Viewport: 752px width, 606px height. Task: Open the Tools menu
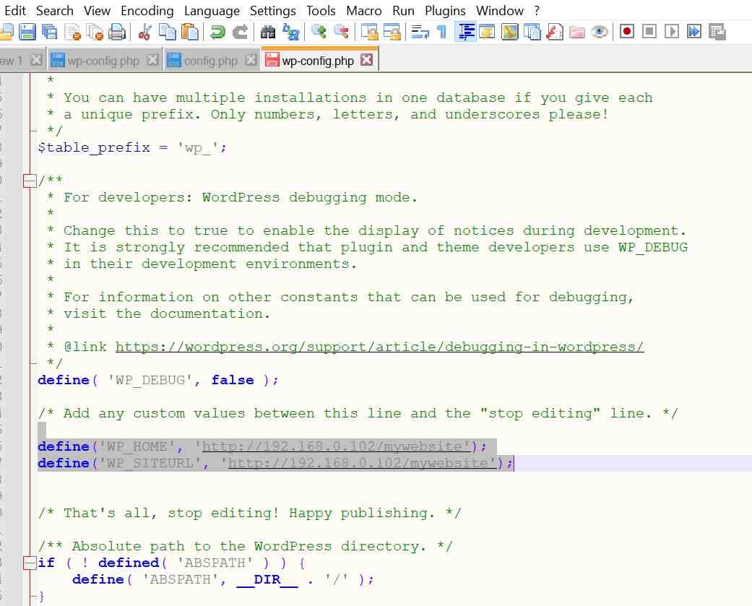pyautogui.click(x=321, y=10)
